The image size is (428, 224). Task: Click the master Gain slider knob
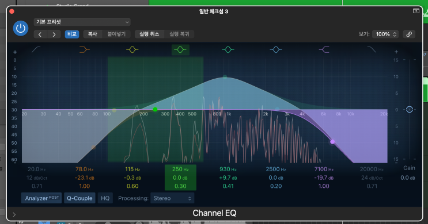click(x=409, y=109)
